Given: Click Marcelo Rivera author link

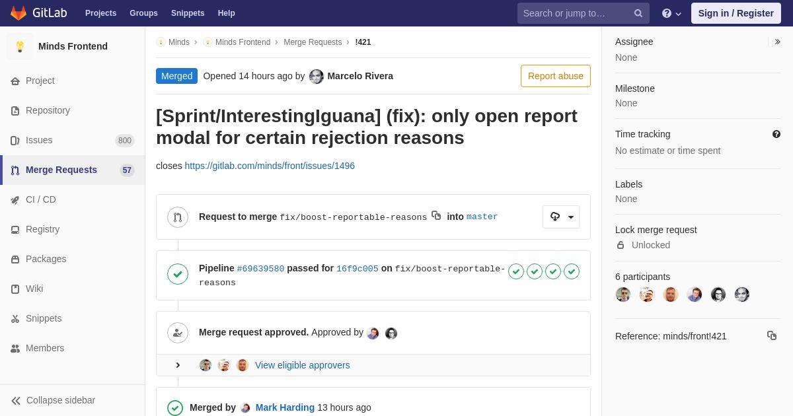Looking at the screenshot, I should coord(360,76).
